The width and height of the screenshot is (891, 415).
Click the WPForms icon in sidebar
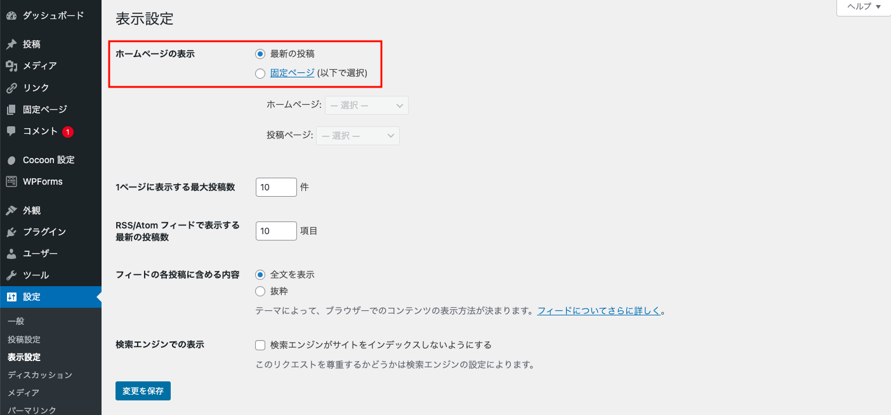(x=11, y=181)
